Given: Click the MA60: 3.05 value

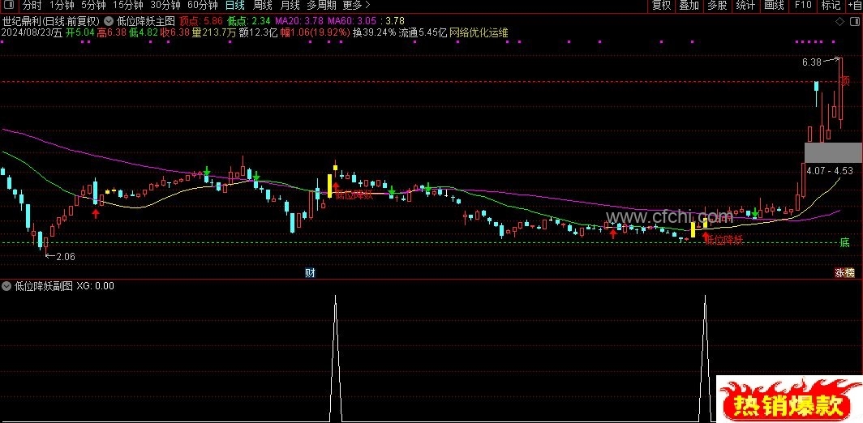Looking at the screenshot, I should [352, 21].
